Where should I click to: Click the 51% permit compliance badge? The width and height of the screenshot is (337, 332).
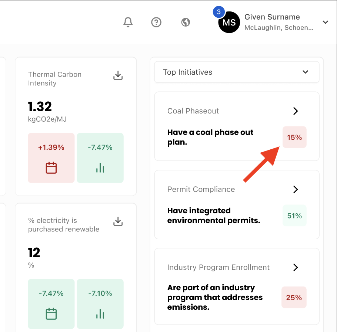(294, 216)
